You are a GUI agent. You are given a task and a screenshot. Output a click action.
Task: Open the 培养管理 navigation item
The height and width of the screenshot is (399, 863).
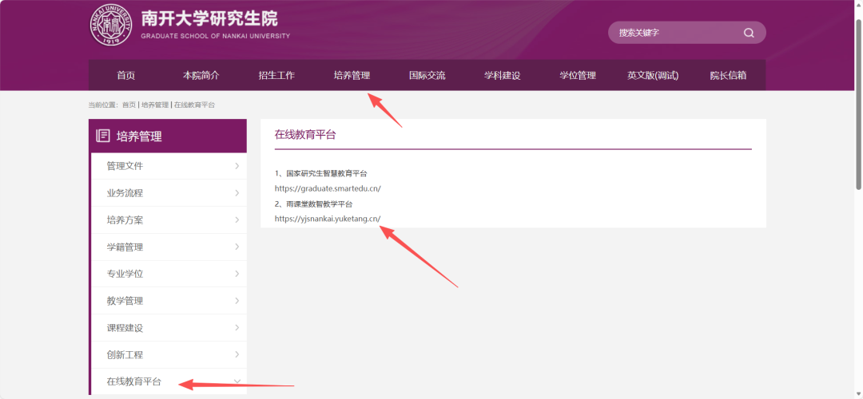(x=352, y=75)
